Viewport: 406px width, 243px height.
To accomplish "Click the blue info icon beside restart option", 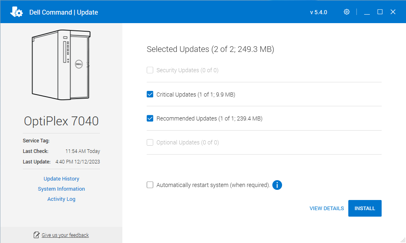I will pyautogui.click(x=277, y=185).
